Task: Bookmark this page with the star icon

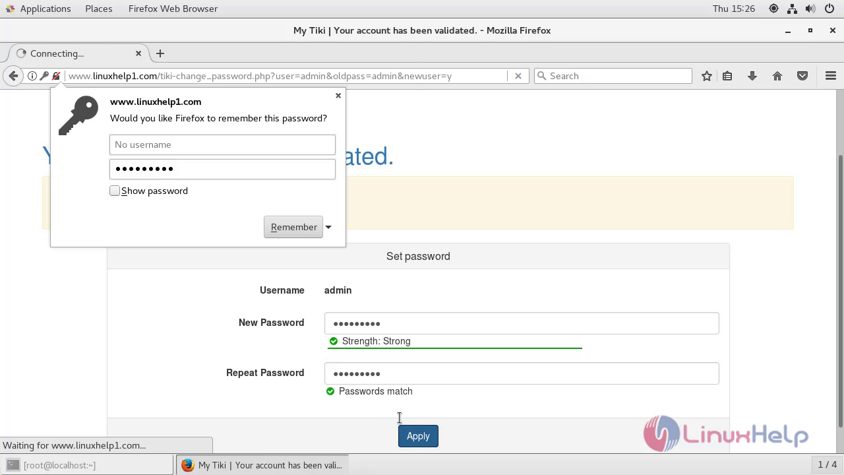Action: (x=707, y=76)
